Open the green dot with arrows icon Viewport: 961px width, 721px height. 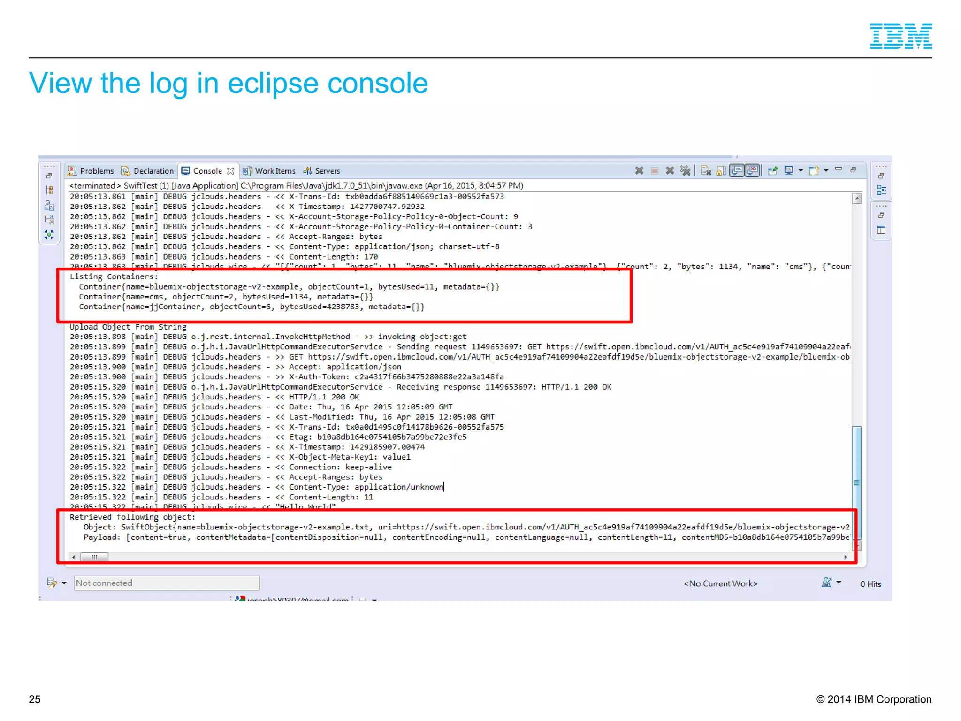(49, 234)
